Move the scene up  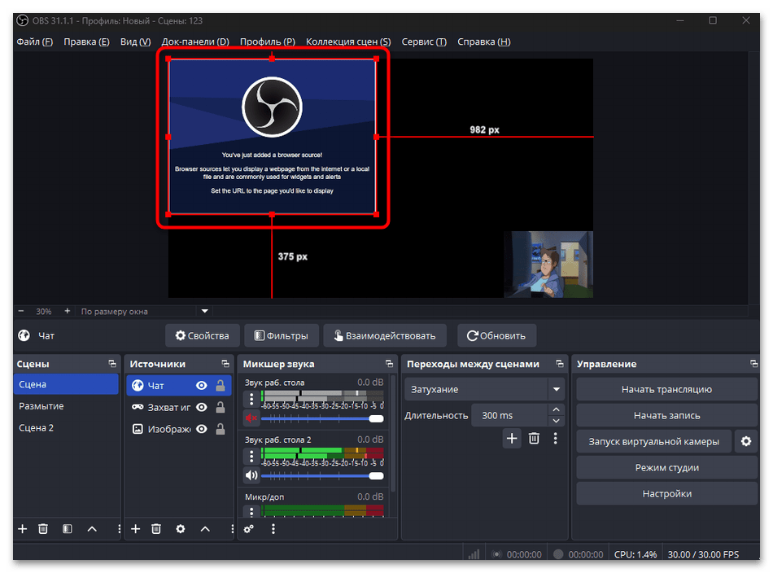pyautogui.click(x=92, y=529)
